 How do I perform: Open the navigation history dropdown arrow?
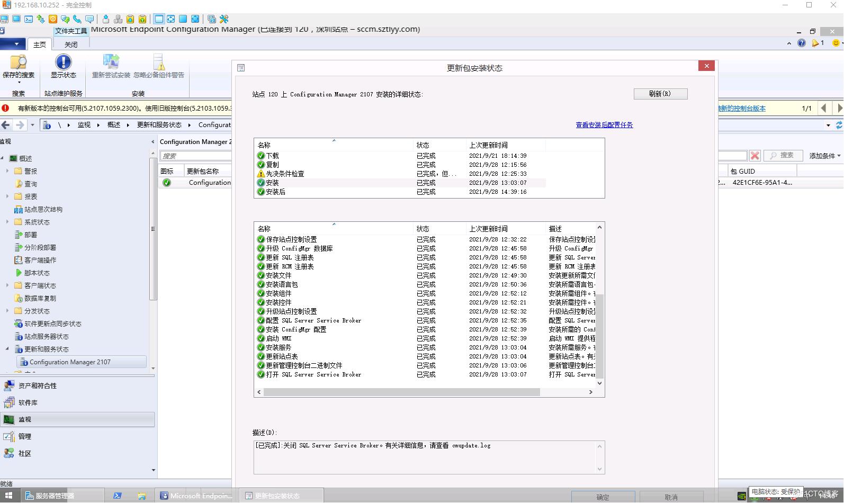click(x=32, y=125)
